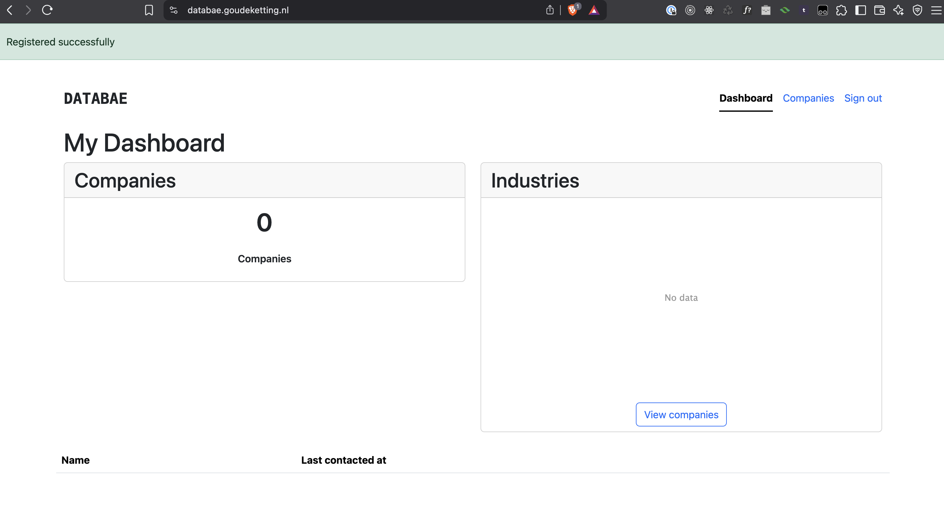Click the Registered successfully notice text
The width and height of the screenshot is (944, 524).
(61, 42)
